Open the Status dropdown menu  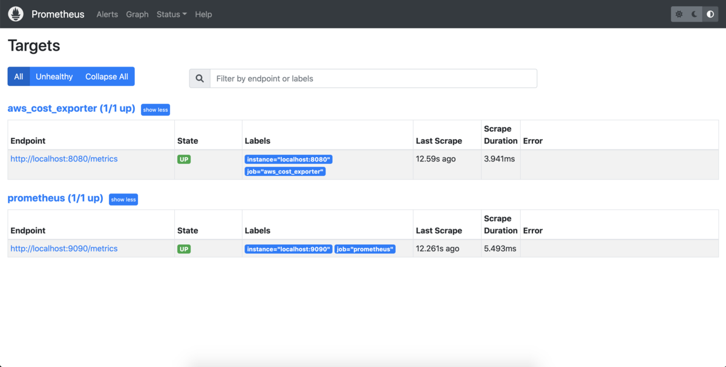pyautogui.click(x=171, y=15)
